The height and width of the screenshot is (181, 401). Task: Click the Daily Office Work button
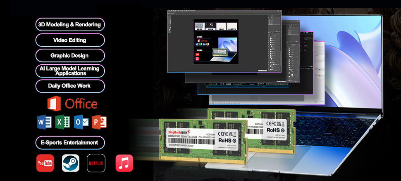70,86
